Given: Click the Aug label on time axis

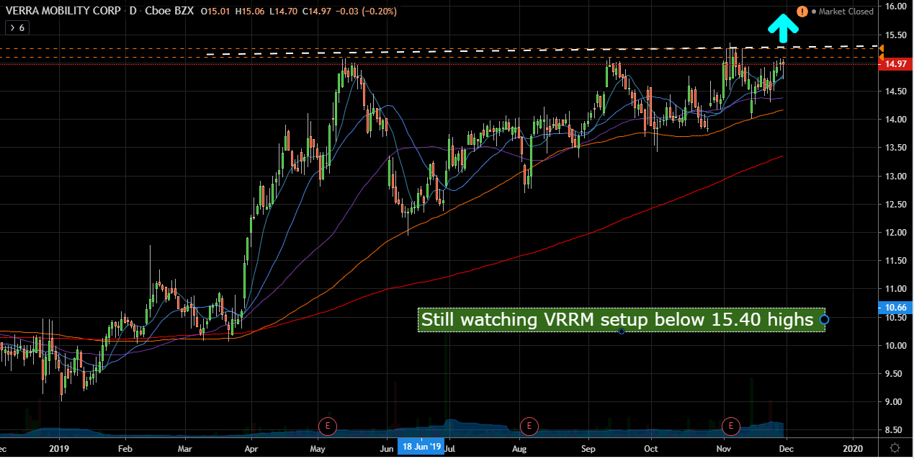Looking at the screenshot, I should click(519, 447).
